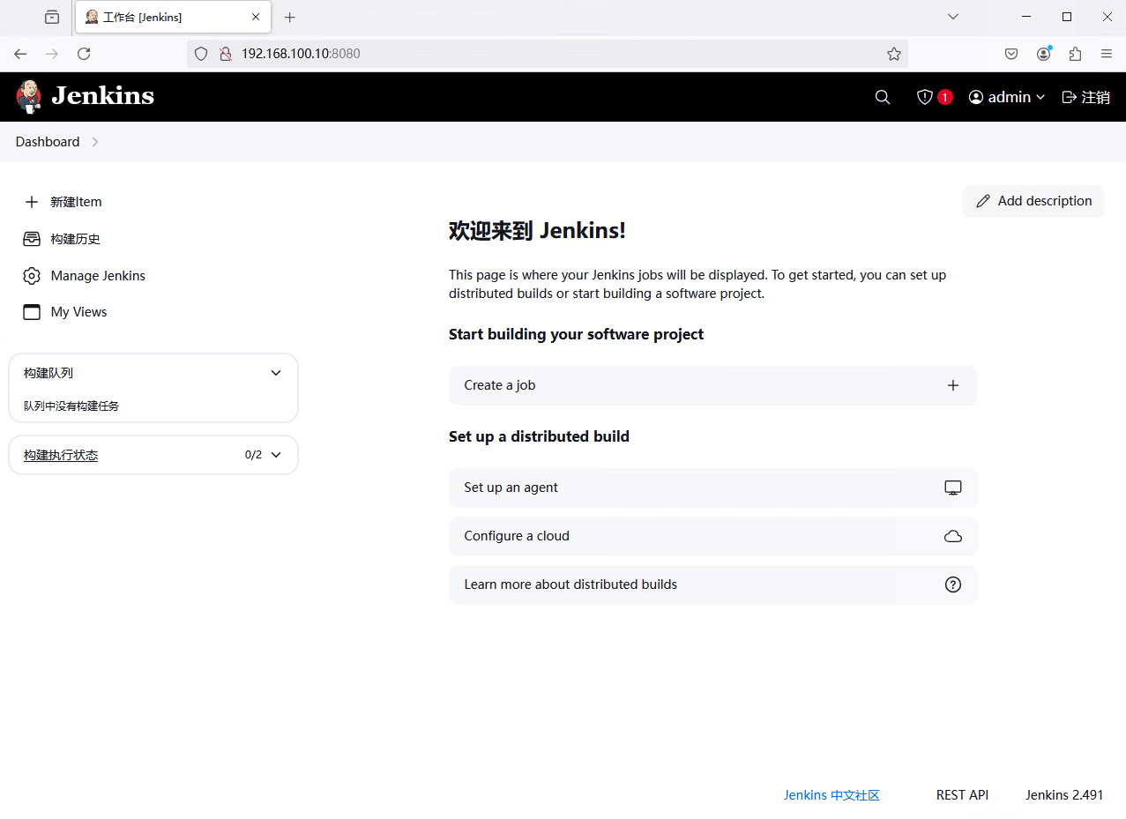Click help icon for distributed builds

pyautogui.click(x=952, y=584)
